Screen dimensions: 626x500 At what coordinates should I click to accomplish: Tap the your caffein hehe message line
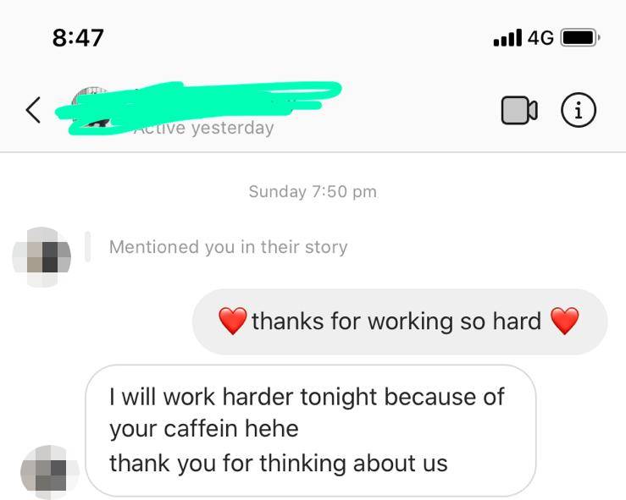[204, 429]
